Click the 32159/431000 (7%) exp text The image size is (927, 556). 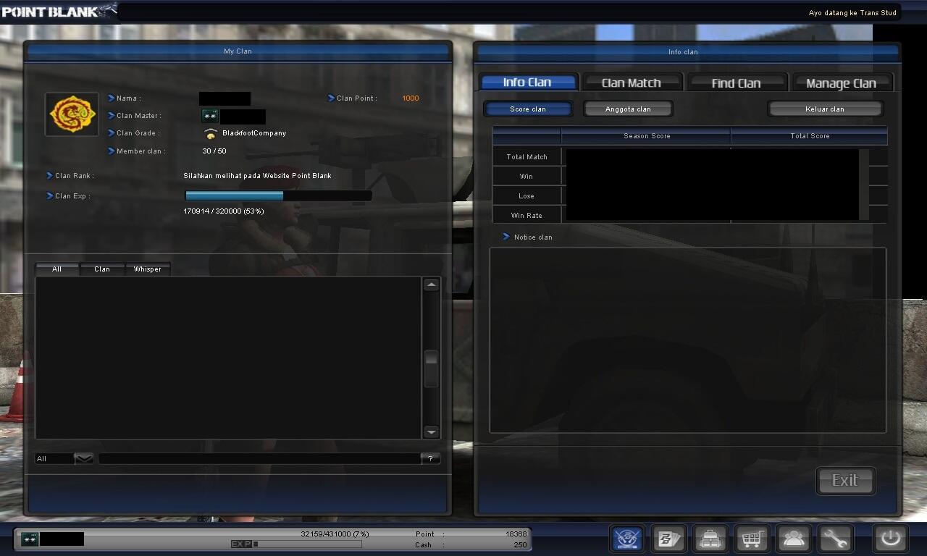335,534
